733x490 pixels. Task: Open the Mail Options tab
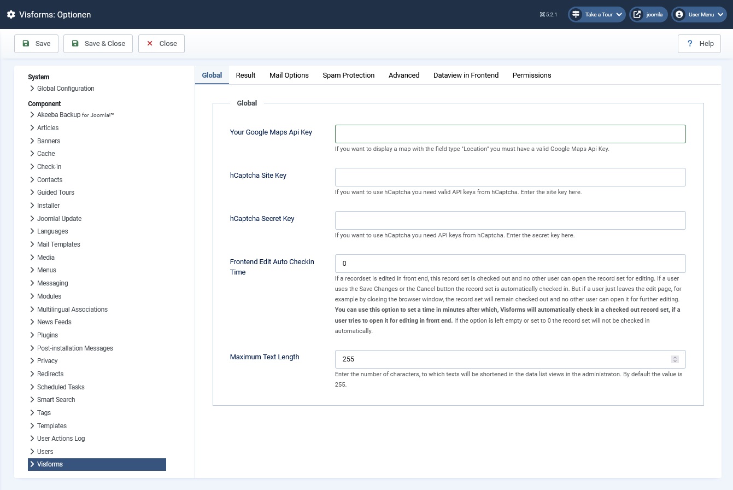coord(289,75)
